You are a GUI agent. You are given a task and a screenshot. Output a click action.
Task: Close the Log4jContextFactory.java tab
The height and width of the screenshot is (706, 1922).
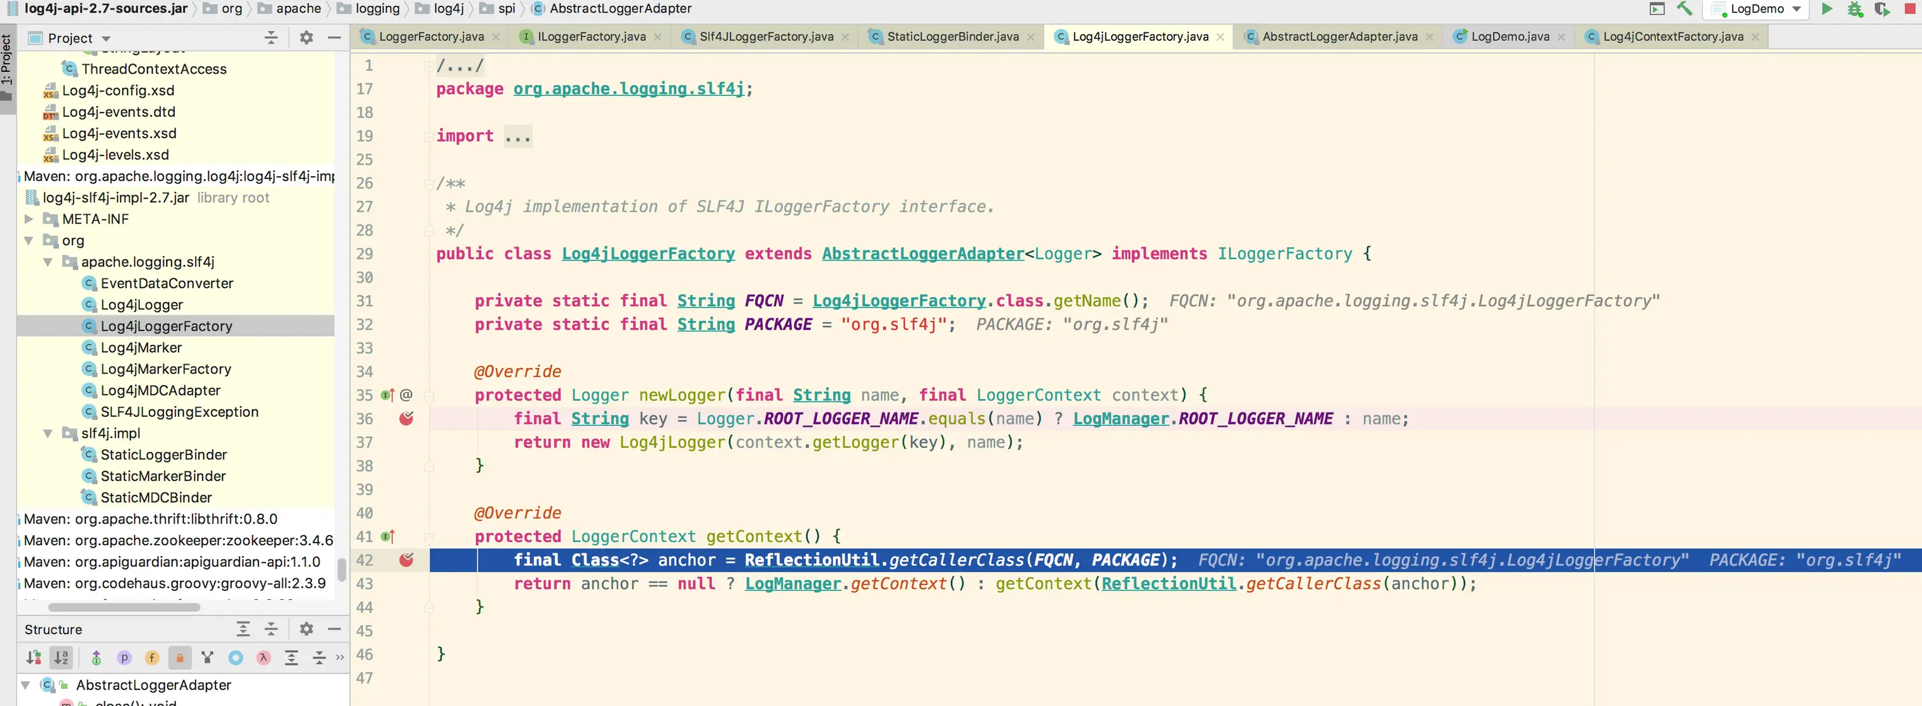point(1755,37)
